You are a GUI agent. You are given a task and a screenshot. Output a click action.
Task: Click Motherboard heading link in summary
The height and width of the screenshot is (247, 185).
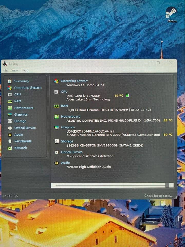pyautogui.click(x=71, y=116)
